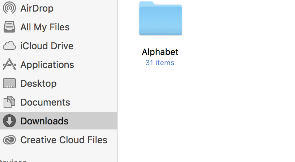Screen dimensions: 295x162
Task: Go to iCloud Drive via its label
Action: (x=47, y=46)
